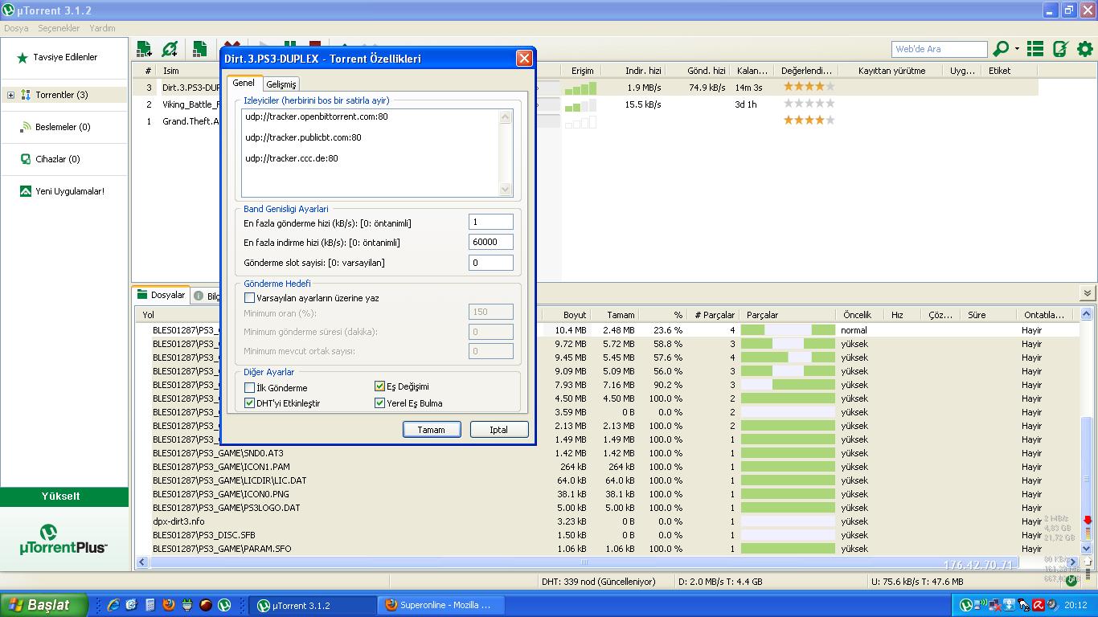Viewport: 1098px width, 617px height.
Task: Enable Varsayılan ayarların üzerine yaz checkbox
Action: point(249,297)
